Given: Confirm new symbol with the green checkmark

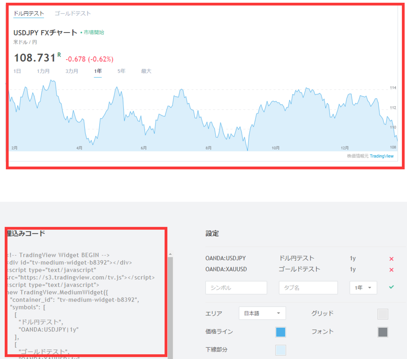Looking at the screenshot, I should coord(391,287).
